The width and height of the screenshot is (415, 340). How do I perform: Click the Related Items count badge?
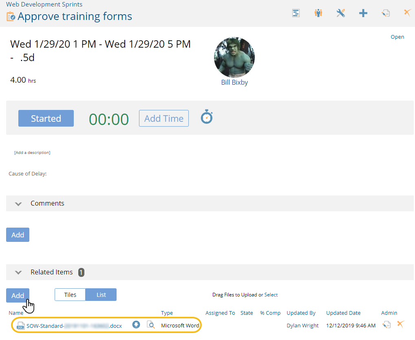81,272
